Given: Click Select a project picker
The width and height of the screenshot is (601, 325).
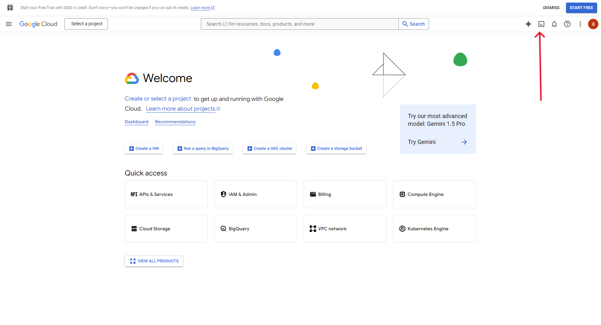Looking at the screenshot, I should coord(86,24).
